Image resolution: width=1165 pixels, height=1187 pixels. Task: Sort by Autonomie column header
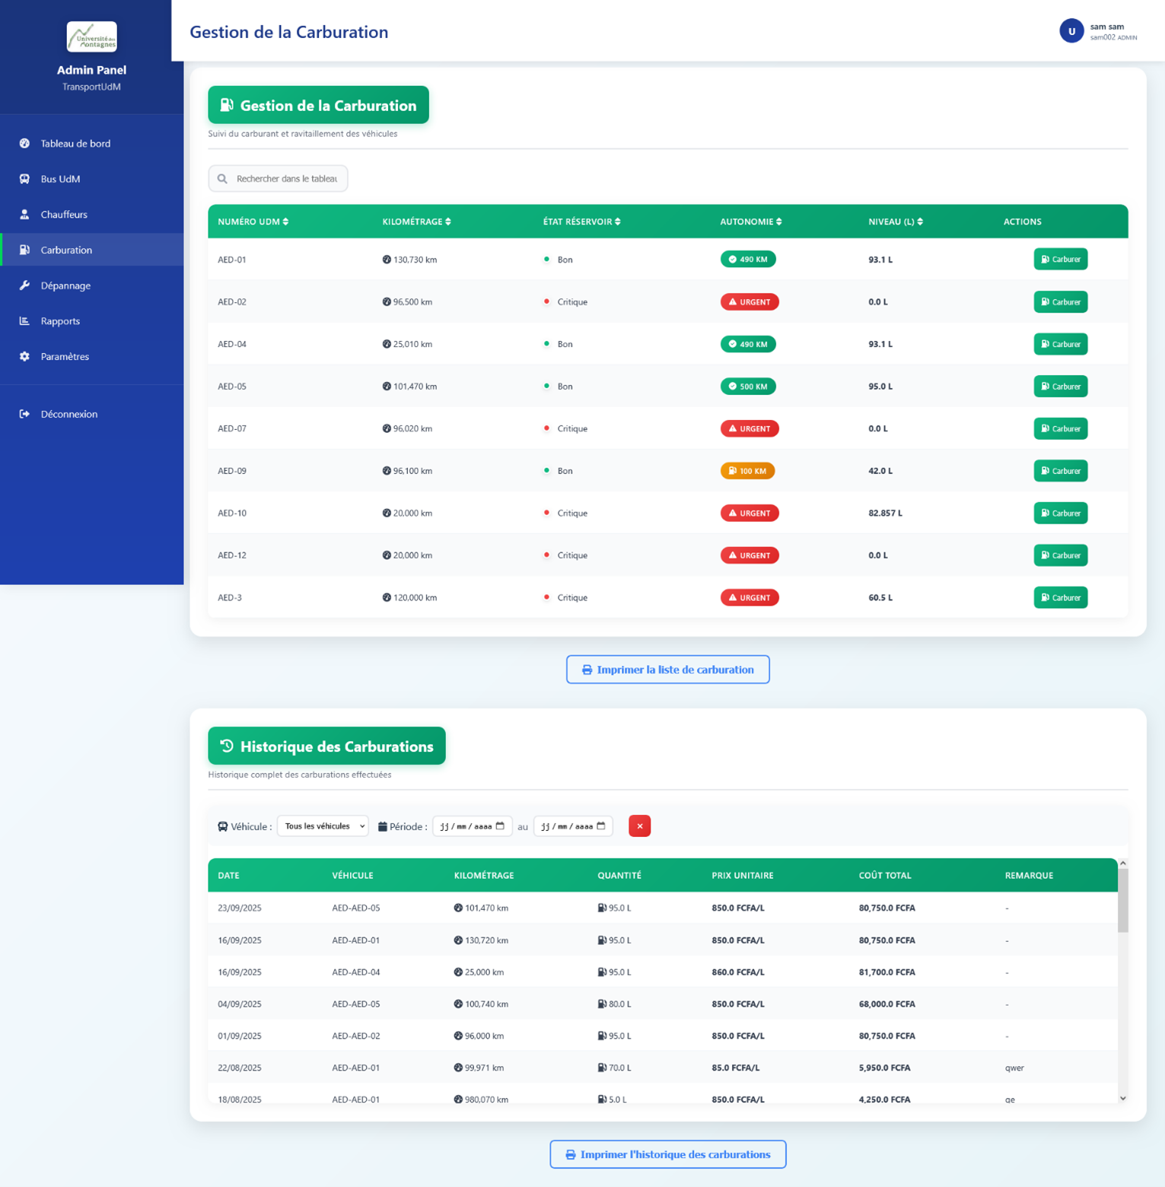(x=750, y=221)
